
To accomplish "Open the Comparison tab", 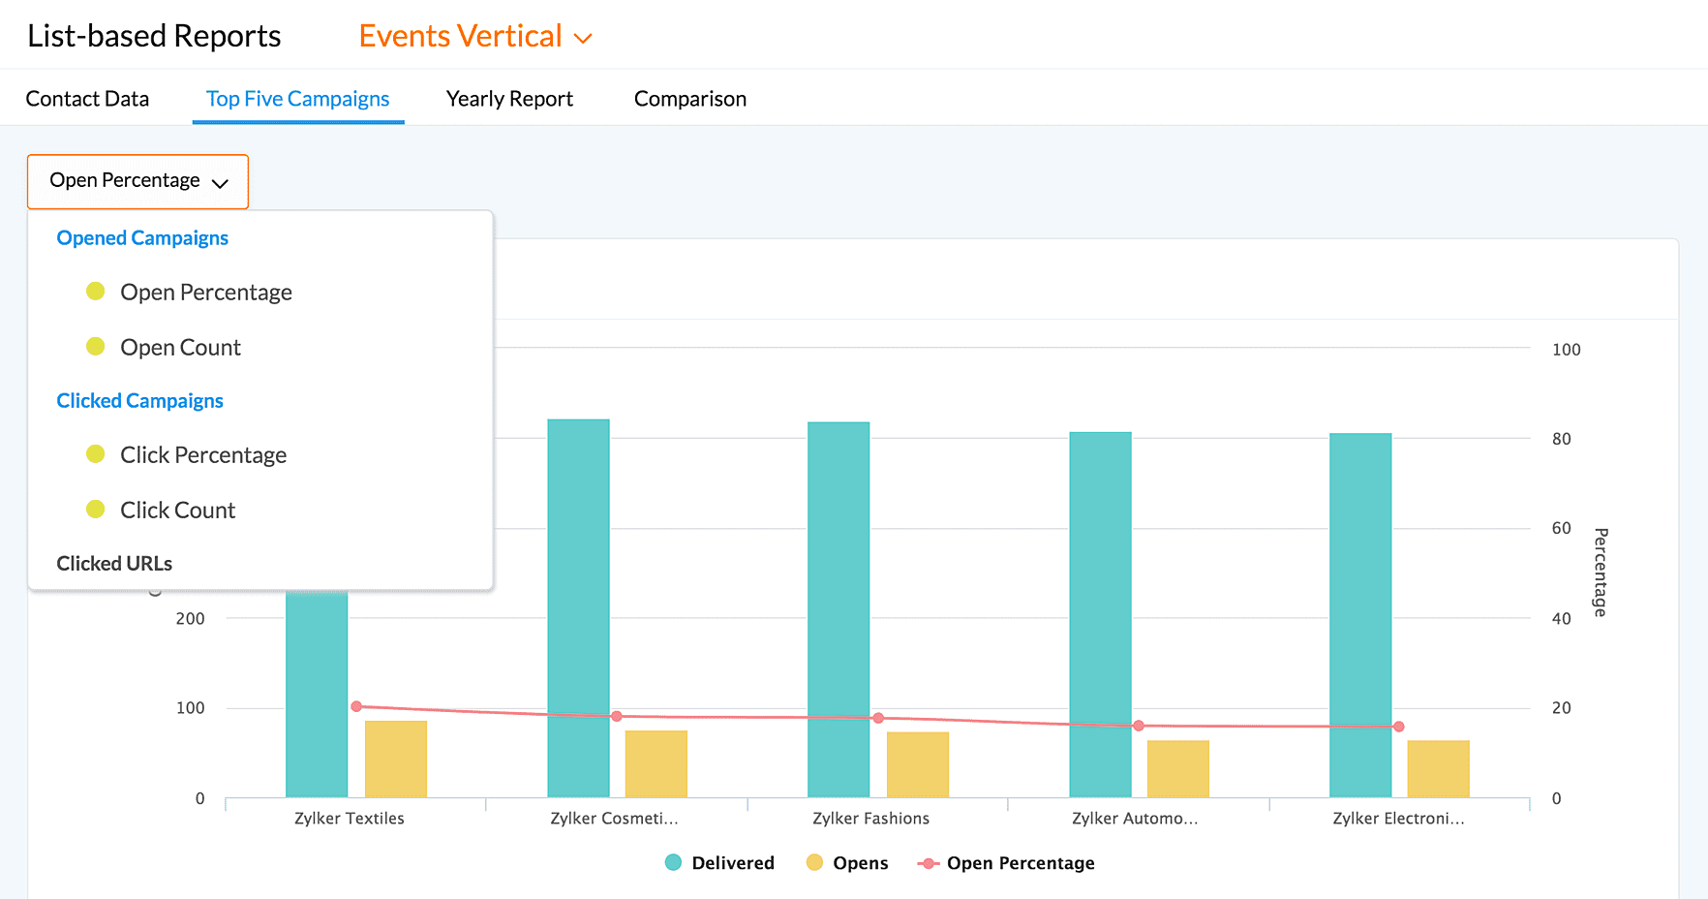I will (x=689, y=99).
